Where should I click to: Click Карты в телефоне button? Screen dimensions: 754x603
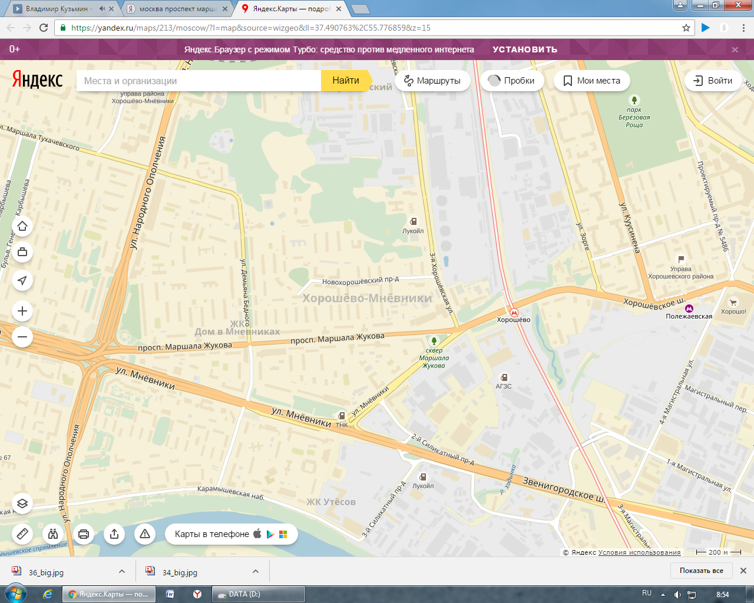tap(231, 534)
